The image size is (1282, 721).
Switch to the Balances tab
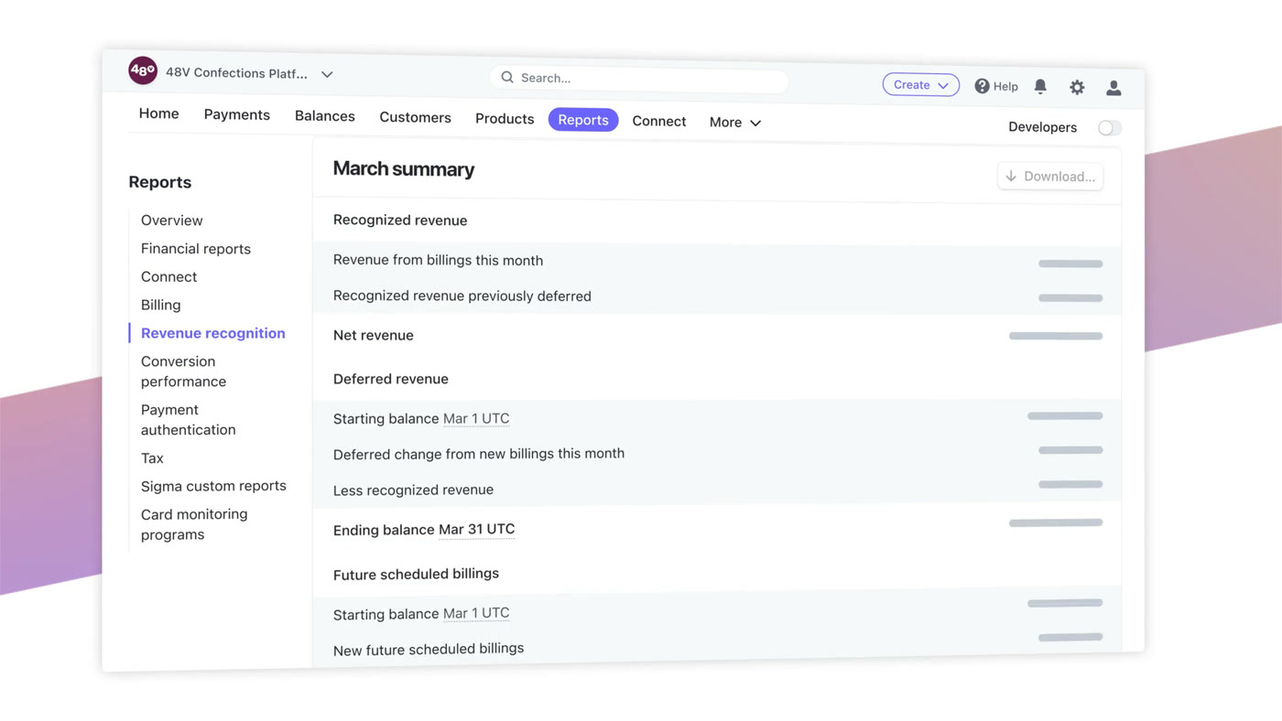[324, 116]
